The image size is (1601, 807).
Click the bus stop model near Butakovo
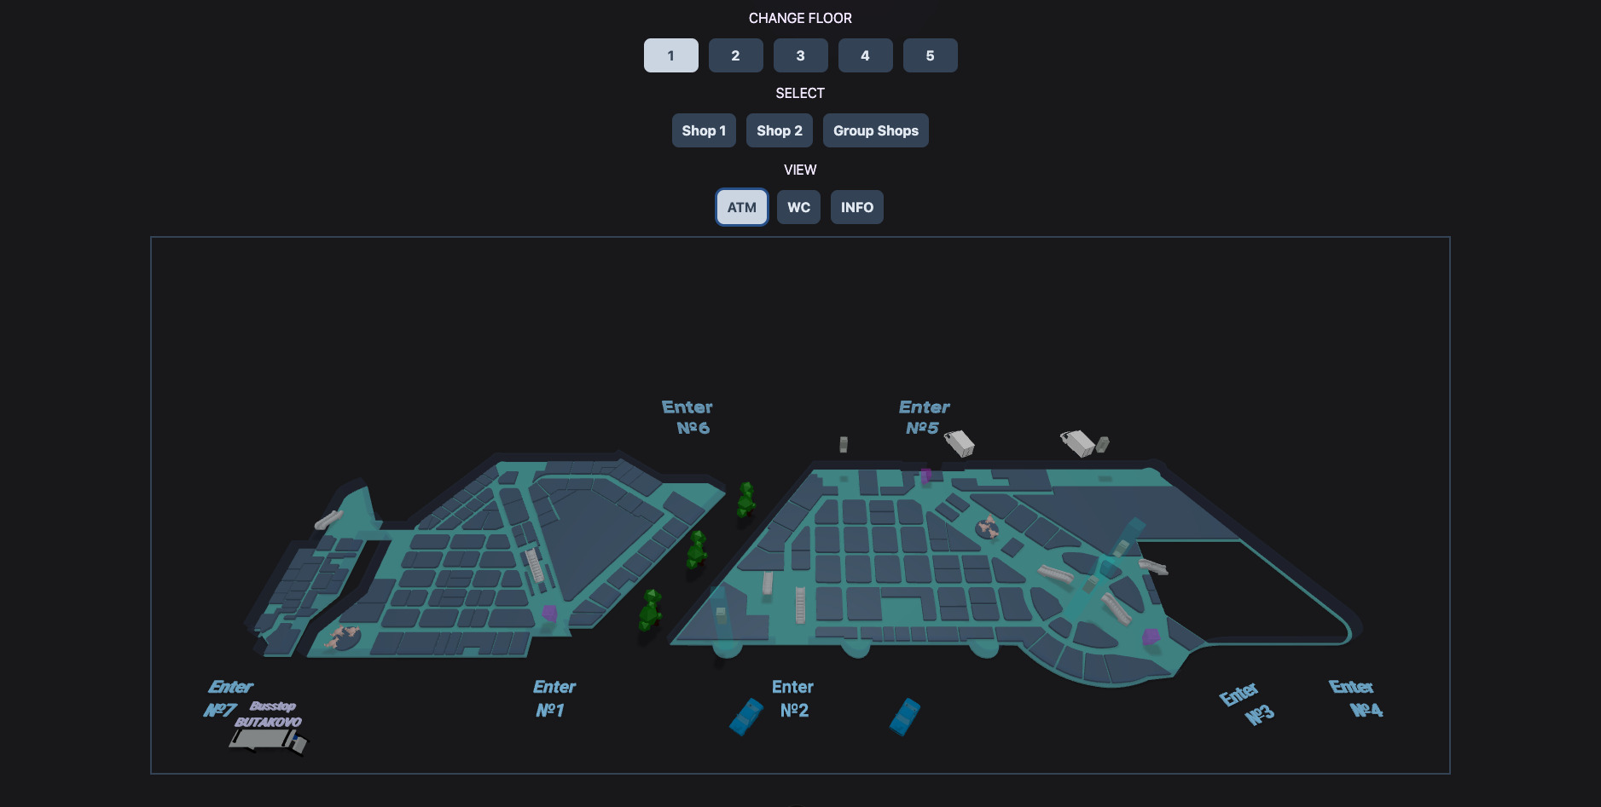tap(268, 741)
